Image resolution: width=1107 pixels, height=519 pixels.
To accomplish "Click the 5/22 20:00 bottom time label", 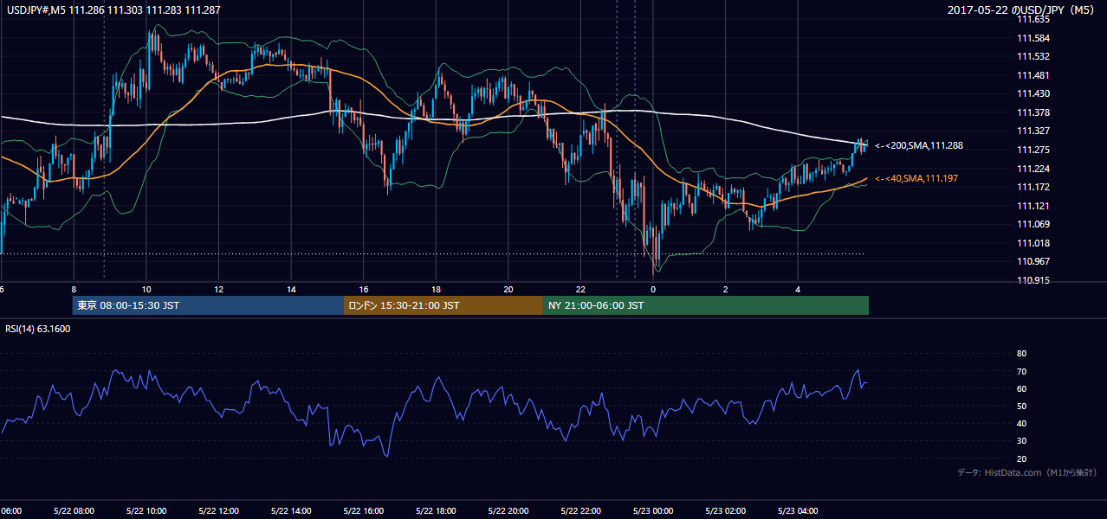I will coord(508,511).
